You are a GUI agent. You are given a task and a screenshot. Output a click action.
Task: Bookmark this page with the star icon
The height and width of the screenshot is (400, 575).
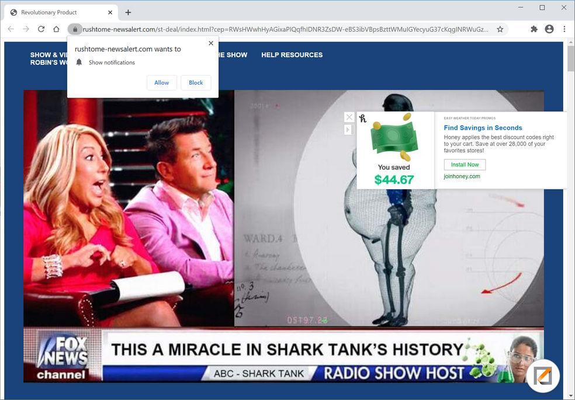(500, 29)
